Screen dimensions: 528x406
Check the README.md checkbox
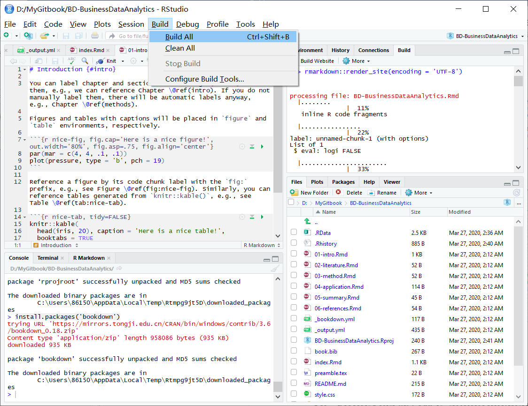point(294,383)
